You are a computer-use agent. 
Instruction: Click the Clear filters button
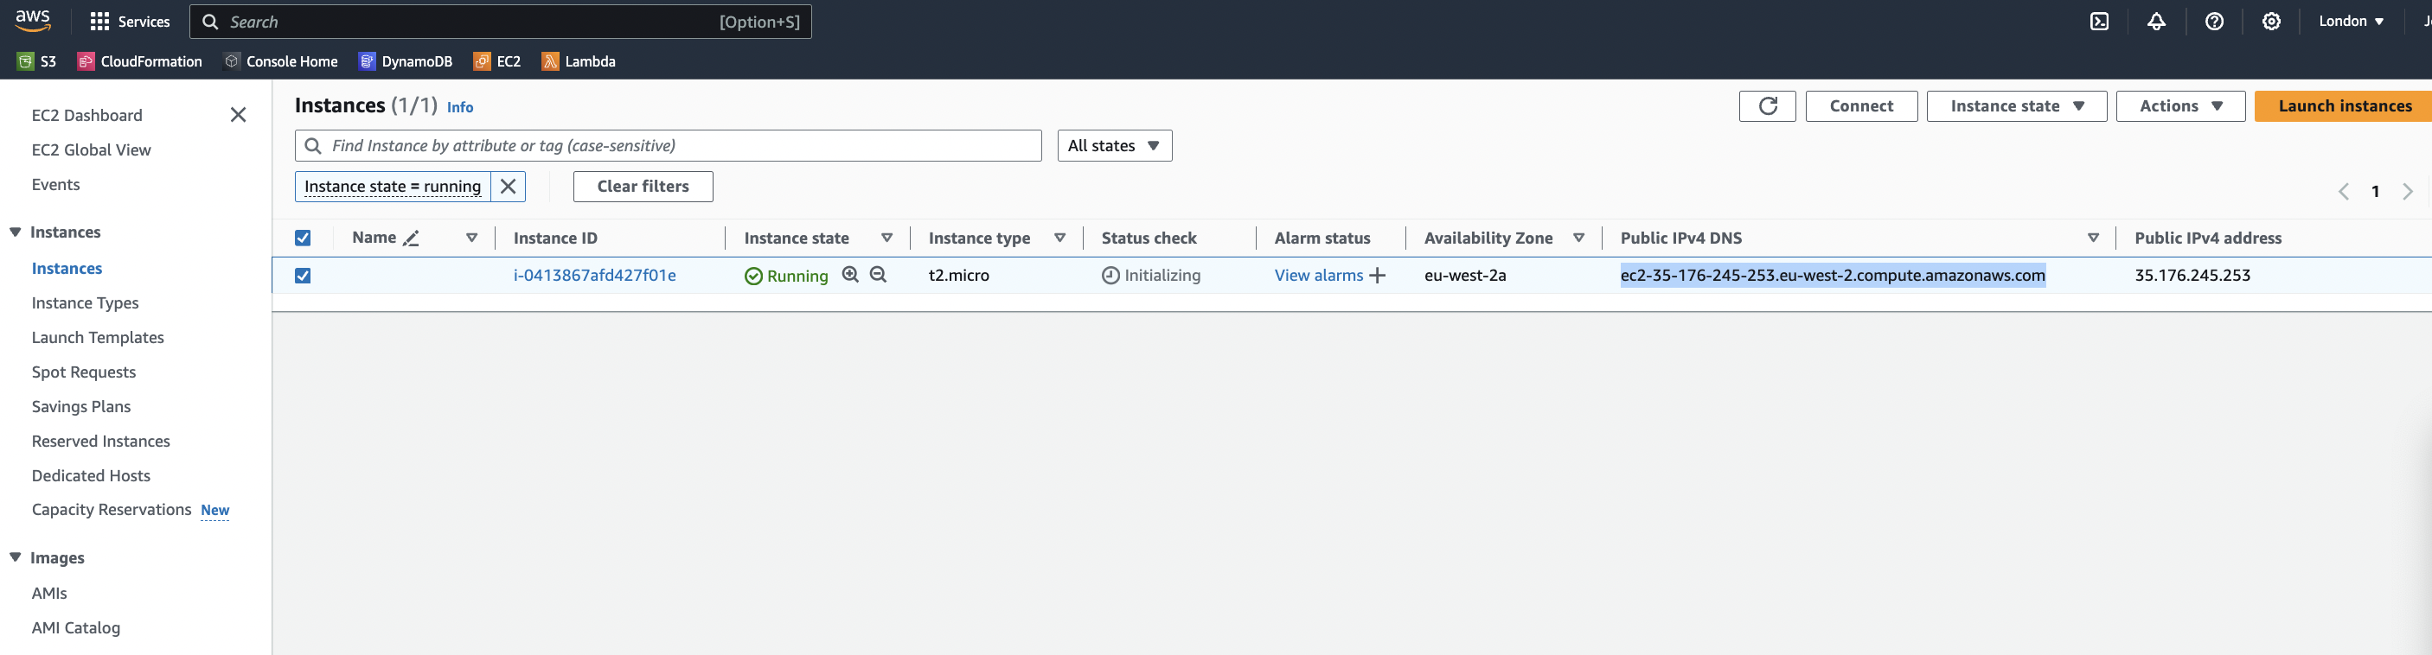pyautogui.click(x=643, y=186)
